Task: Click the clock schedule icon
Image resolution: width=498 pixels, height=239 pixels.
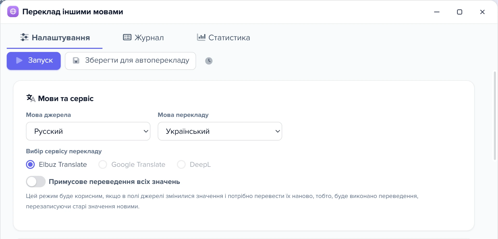Action: [x=209, y=61]
